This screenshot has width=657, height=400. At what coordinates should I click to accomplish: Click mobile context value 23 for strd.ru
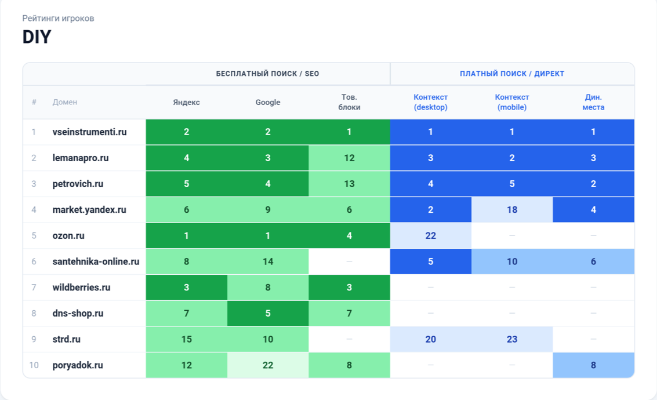pyautogui.click(x=512, y=339)
